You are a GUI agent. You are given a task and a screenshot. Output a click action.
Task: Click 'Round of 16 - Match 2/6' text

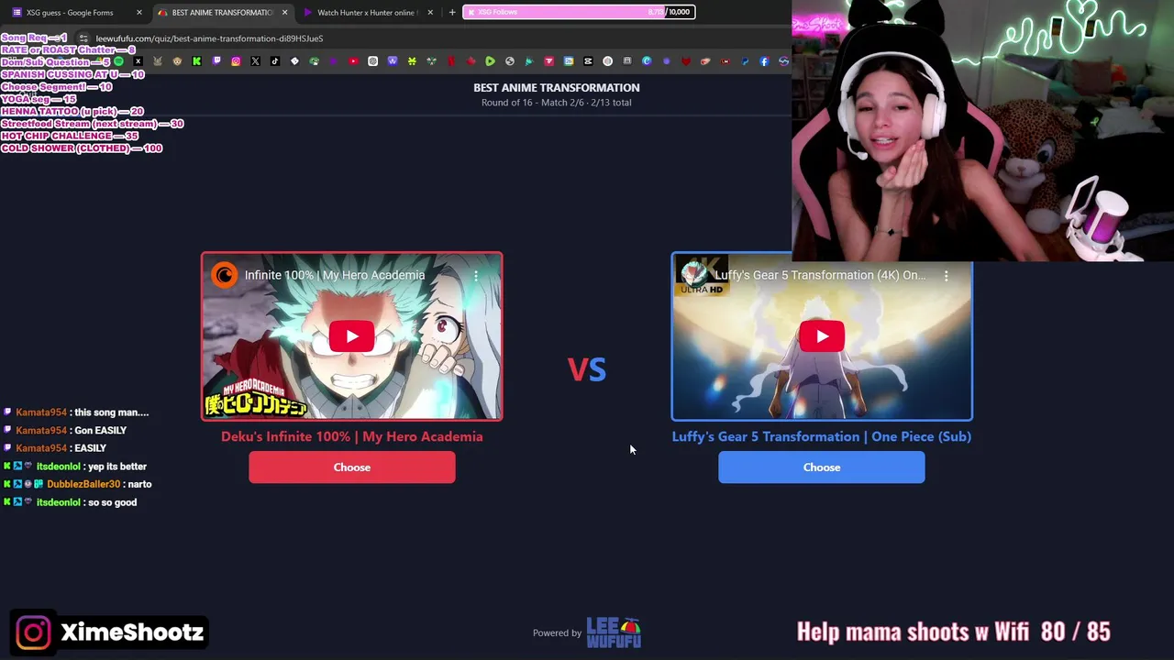pyautogui.click(x=532, y=103)
